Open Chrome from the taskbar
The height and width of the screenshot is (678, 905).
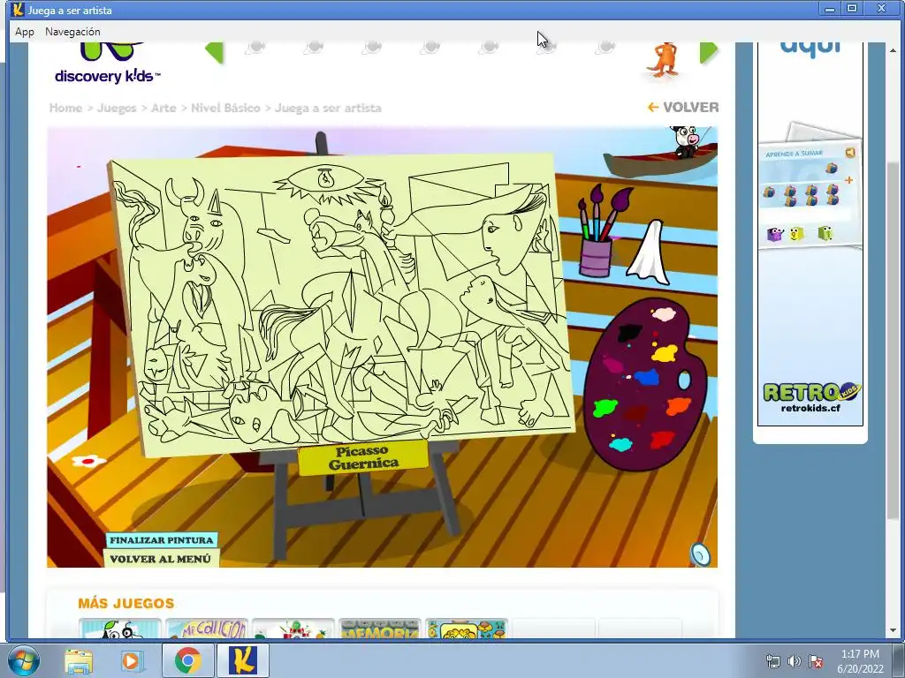click(187, 660)
